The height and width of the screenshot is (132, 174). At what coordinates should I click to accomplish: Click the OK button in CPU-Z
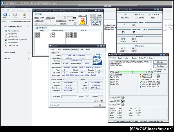pos(99,105)
